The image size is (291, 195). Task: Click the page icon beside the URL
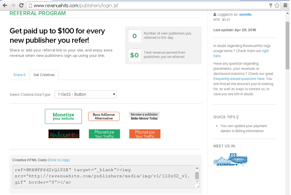30,6
